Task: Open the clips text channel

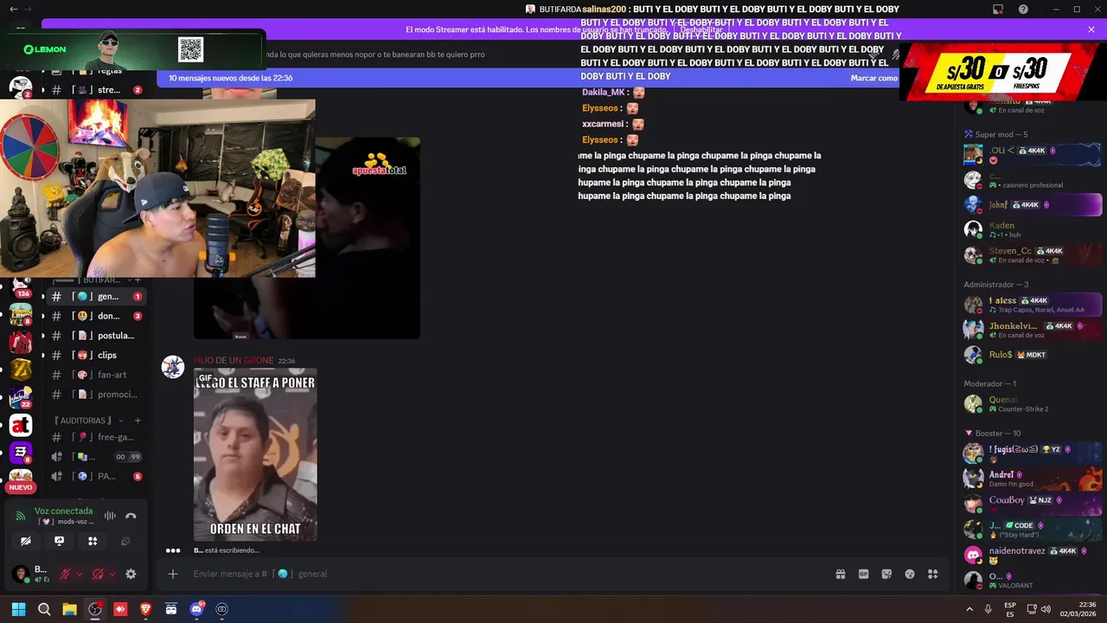Action: [x=95, y=355]
